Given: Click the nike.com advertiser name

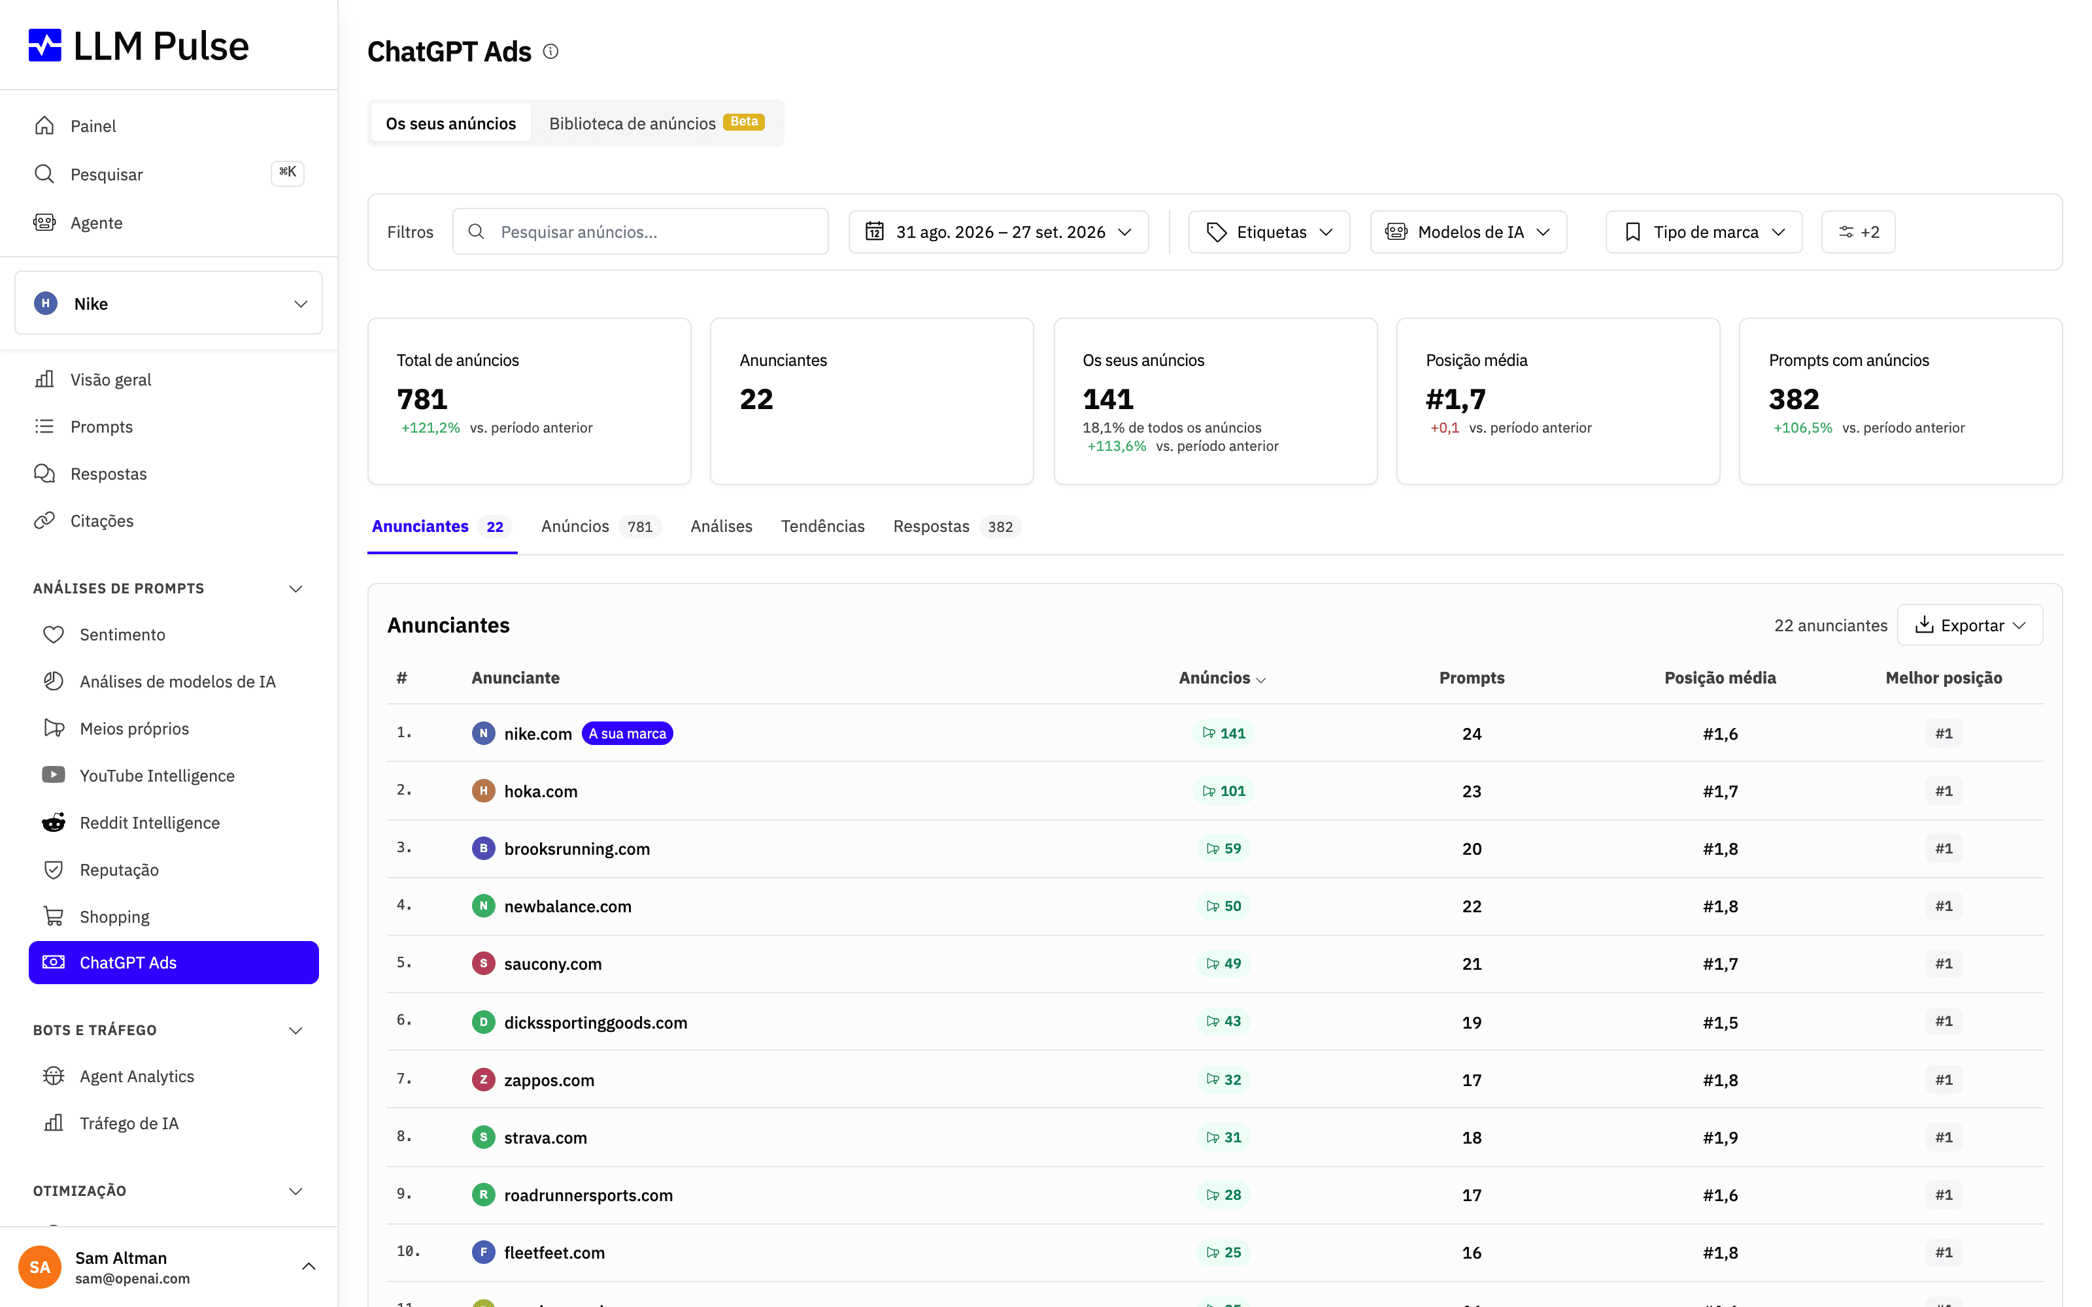Looking at the screenshot, I should (x=537, y=733).
